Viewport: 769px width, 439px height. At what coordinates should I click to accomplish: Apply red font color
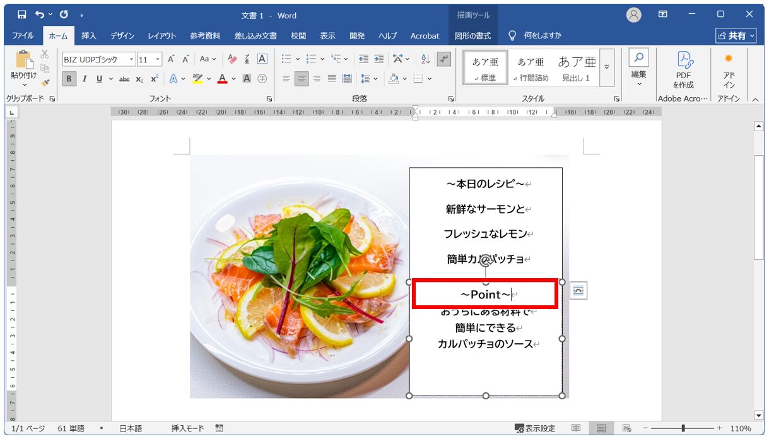tap(222, 79)
